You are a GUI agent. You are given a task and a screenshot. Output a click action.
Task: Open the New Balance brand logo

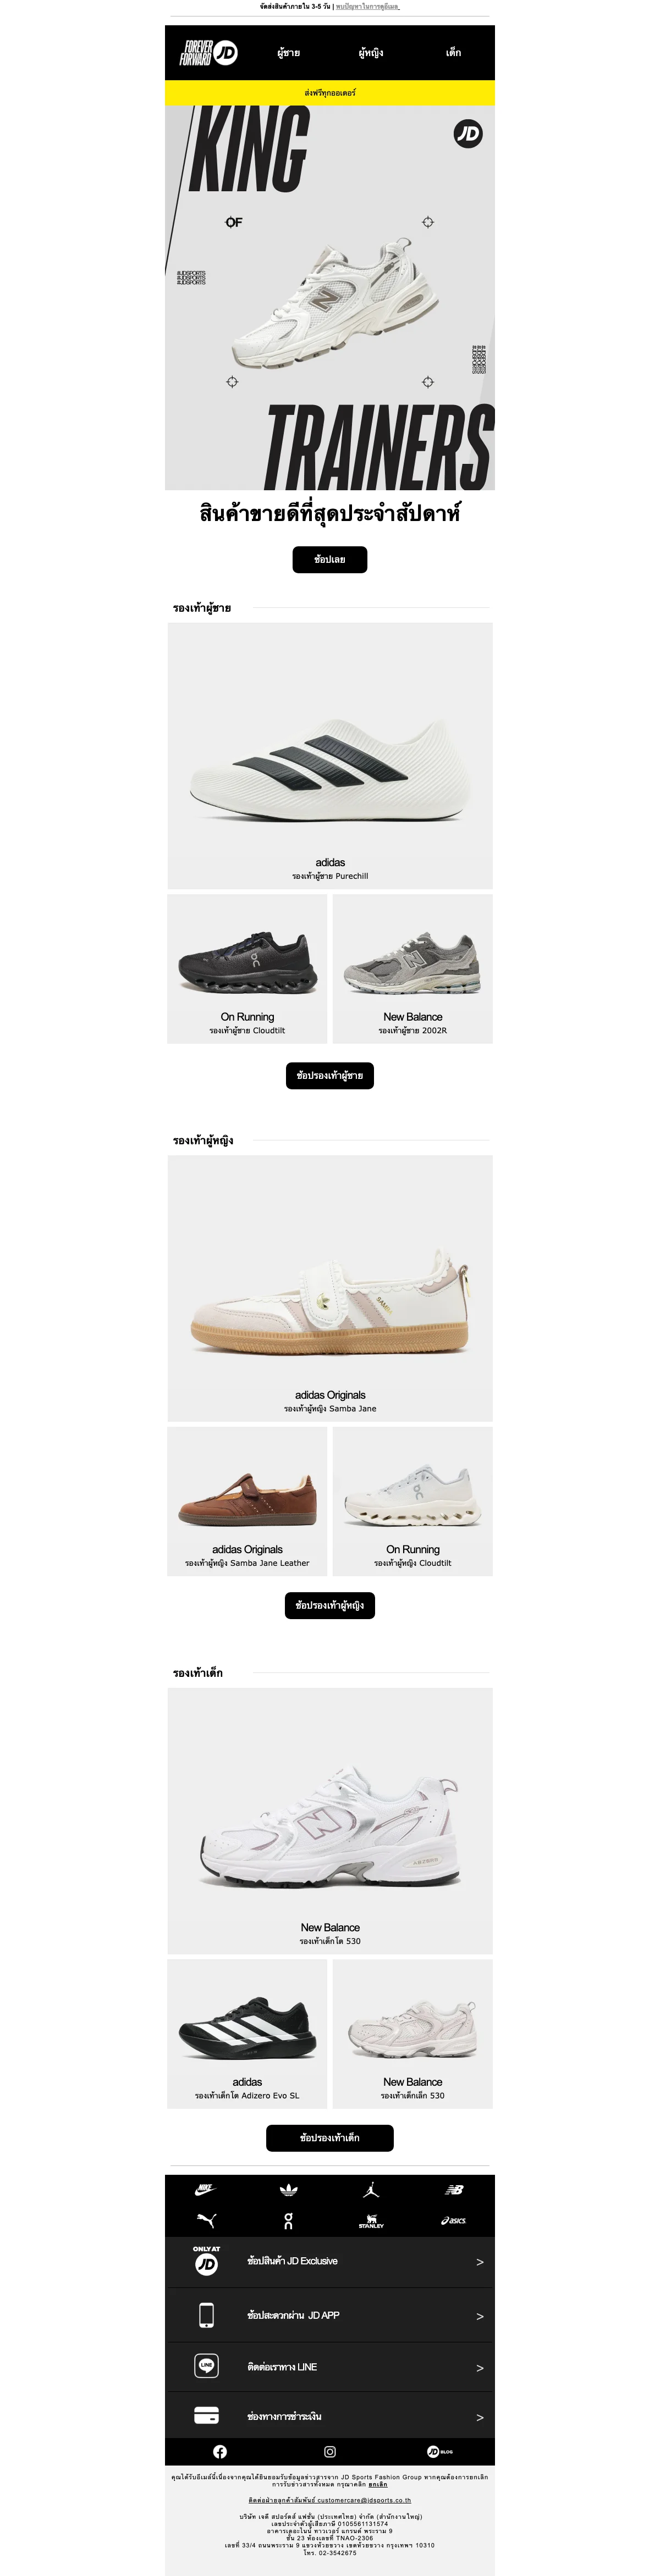pos(454,2189)
